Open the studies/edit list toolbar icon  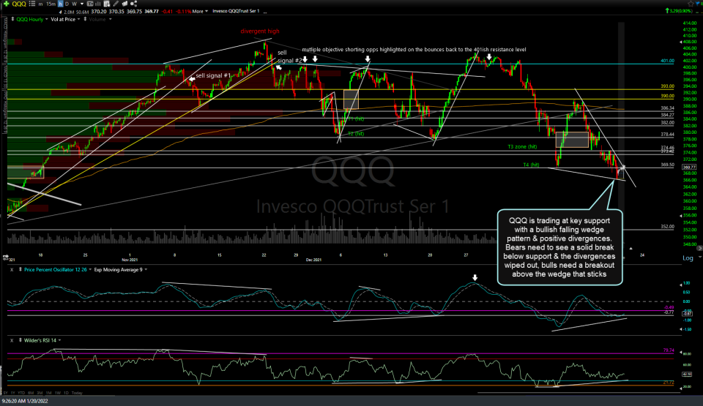[107, 4]
